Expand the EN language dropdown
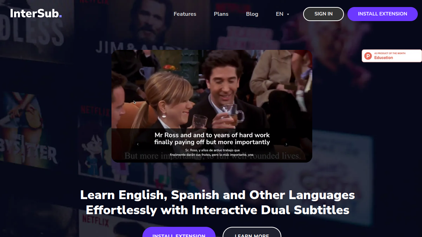 [282, 14]
